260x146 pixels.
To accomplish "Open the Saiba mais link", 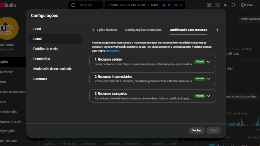I will [113, 51].
